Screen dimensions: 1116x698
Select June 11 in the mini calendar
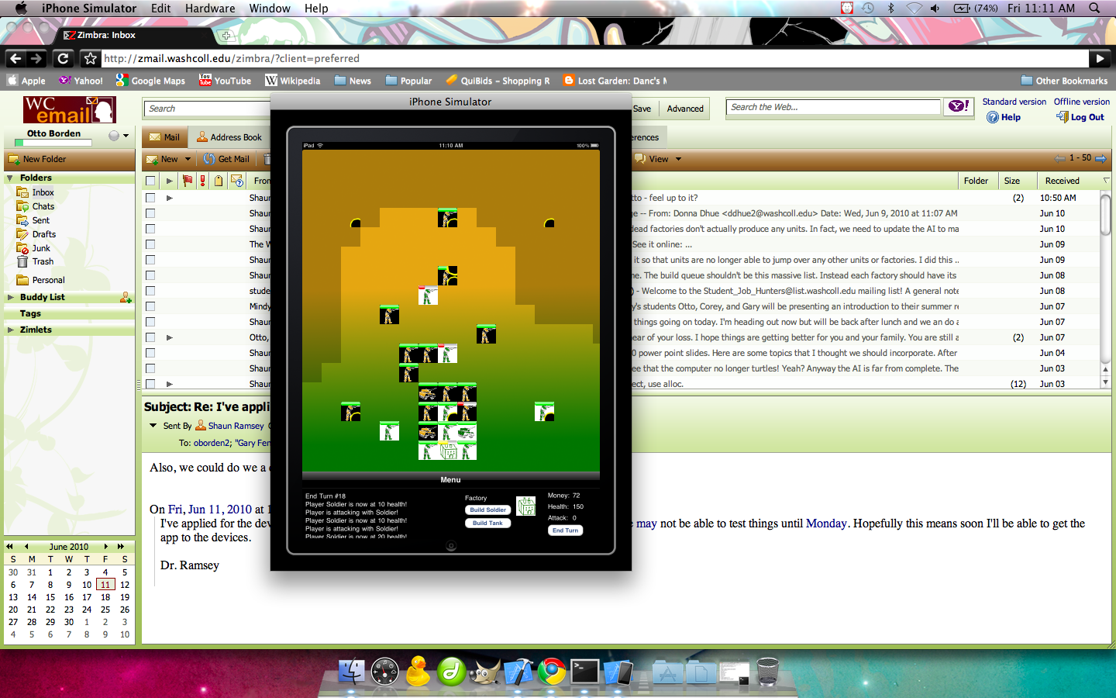(105, 585)
